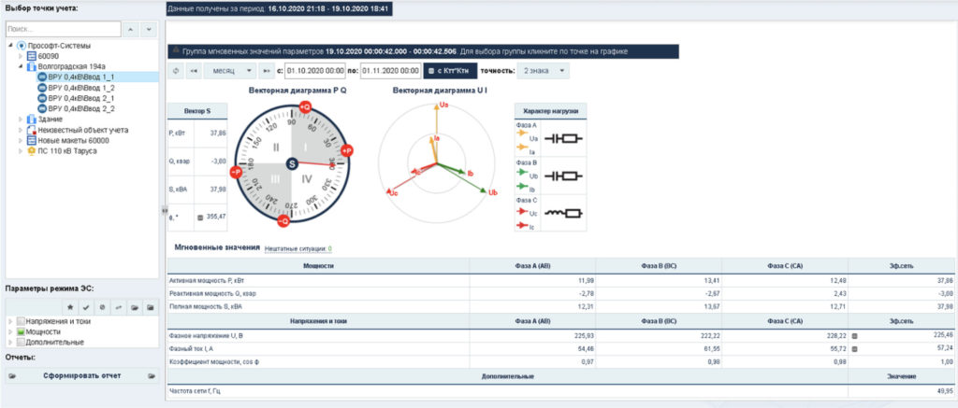Click the search down arrow button
The width and height of the screenshot is (958, 408).
[x=149, y=29]
